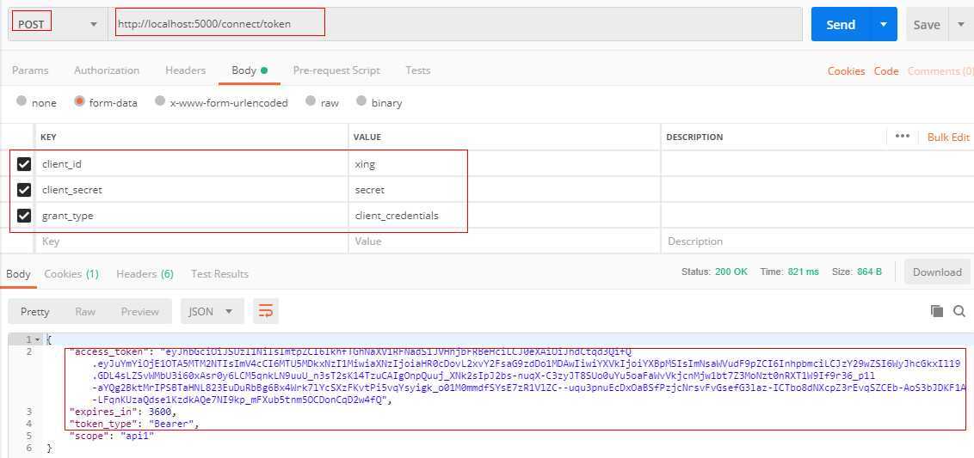The height and width of the screenshot is (458, 974).
Task: Download the response
Action: 937,272
